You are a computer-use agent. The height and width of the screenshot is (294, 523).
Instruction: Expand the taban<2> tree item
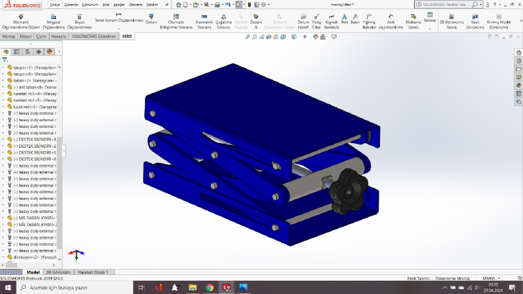(3, 80)
